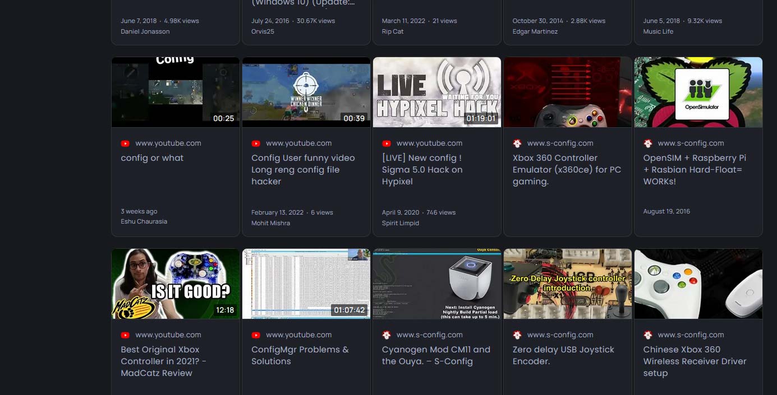Click s-config icon on Zero delay USB Joystick card
Image resolution: width=777 pixels, height=395 pixels.
point(517,335)
